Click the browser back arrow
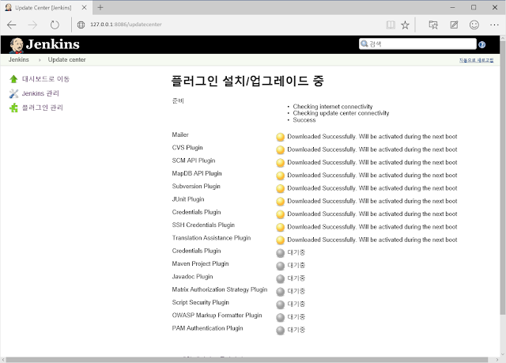 [x=12, y=25]
